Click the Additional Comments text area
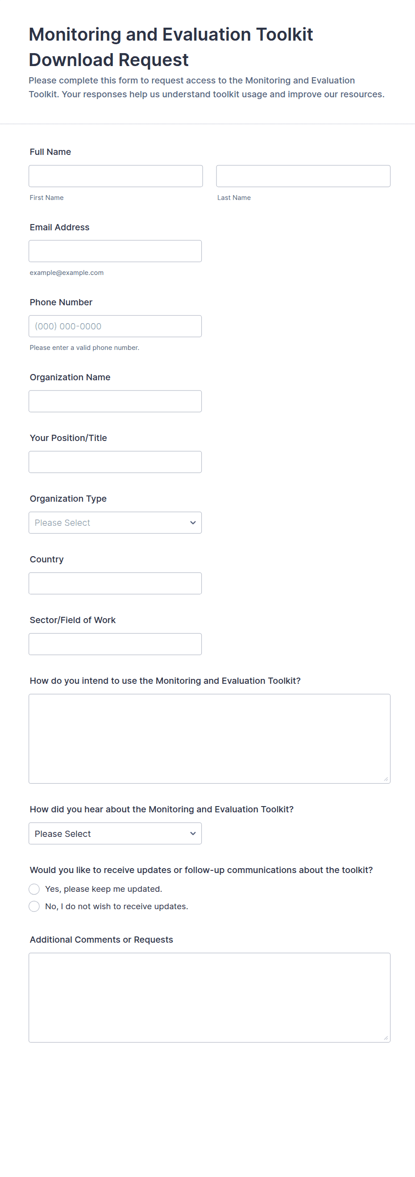This screenshot has width=415, height=1177. coord(209,998)
